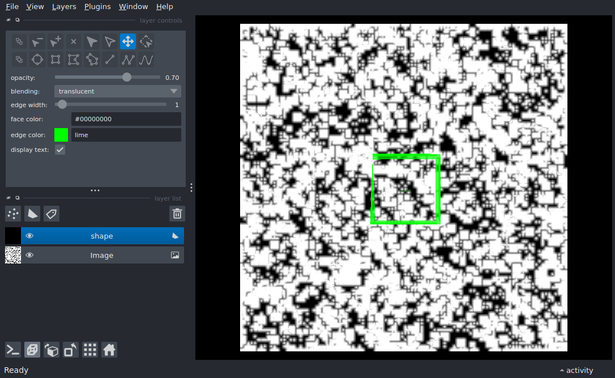Viewport: 615px width, 378px height.
Task: Open the View menu
Action: point(35,7)
